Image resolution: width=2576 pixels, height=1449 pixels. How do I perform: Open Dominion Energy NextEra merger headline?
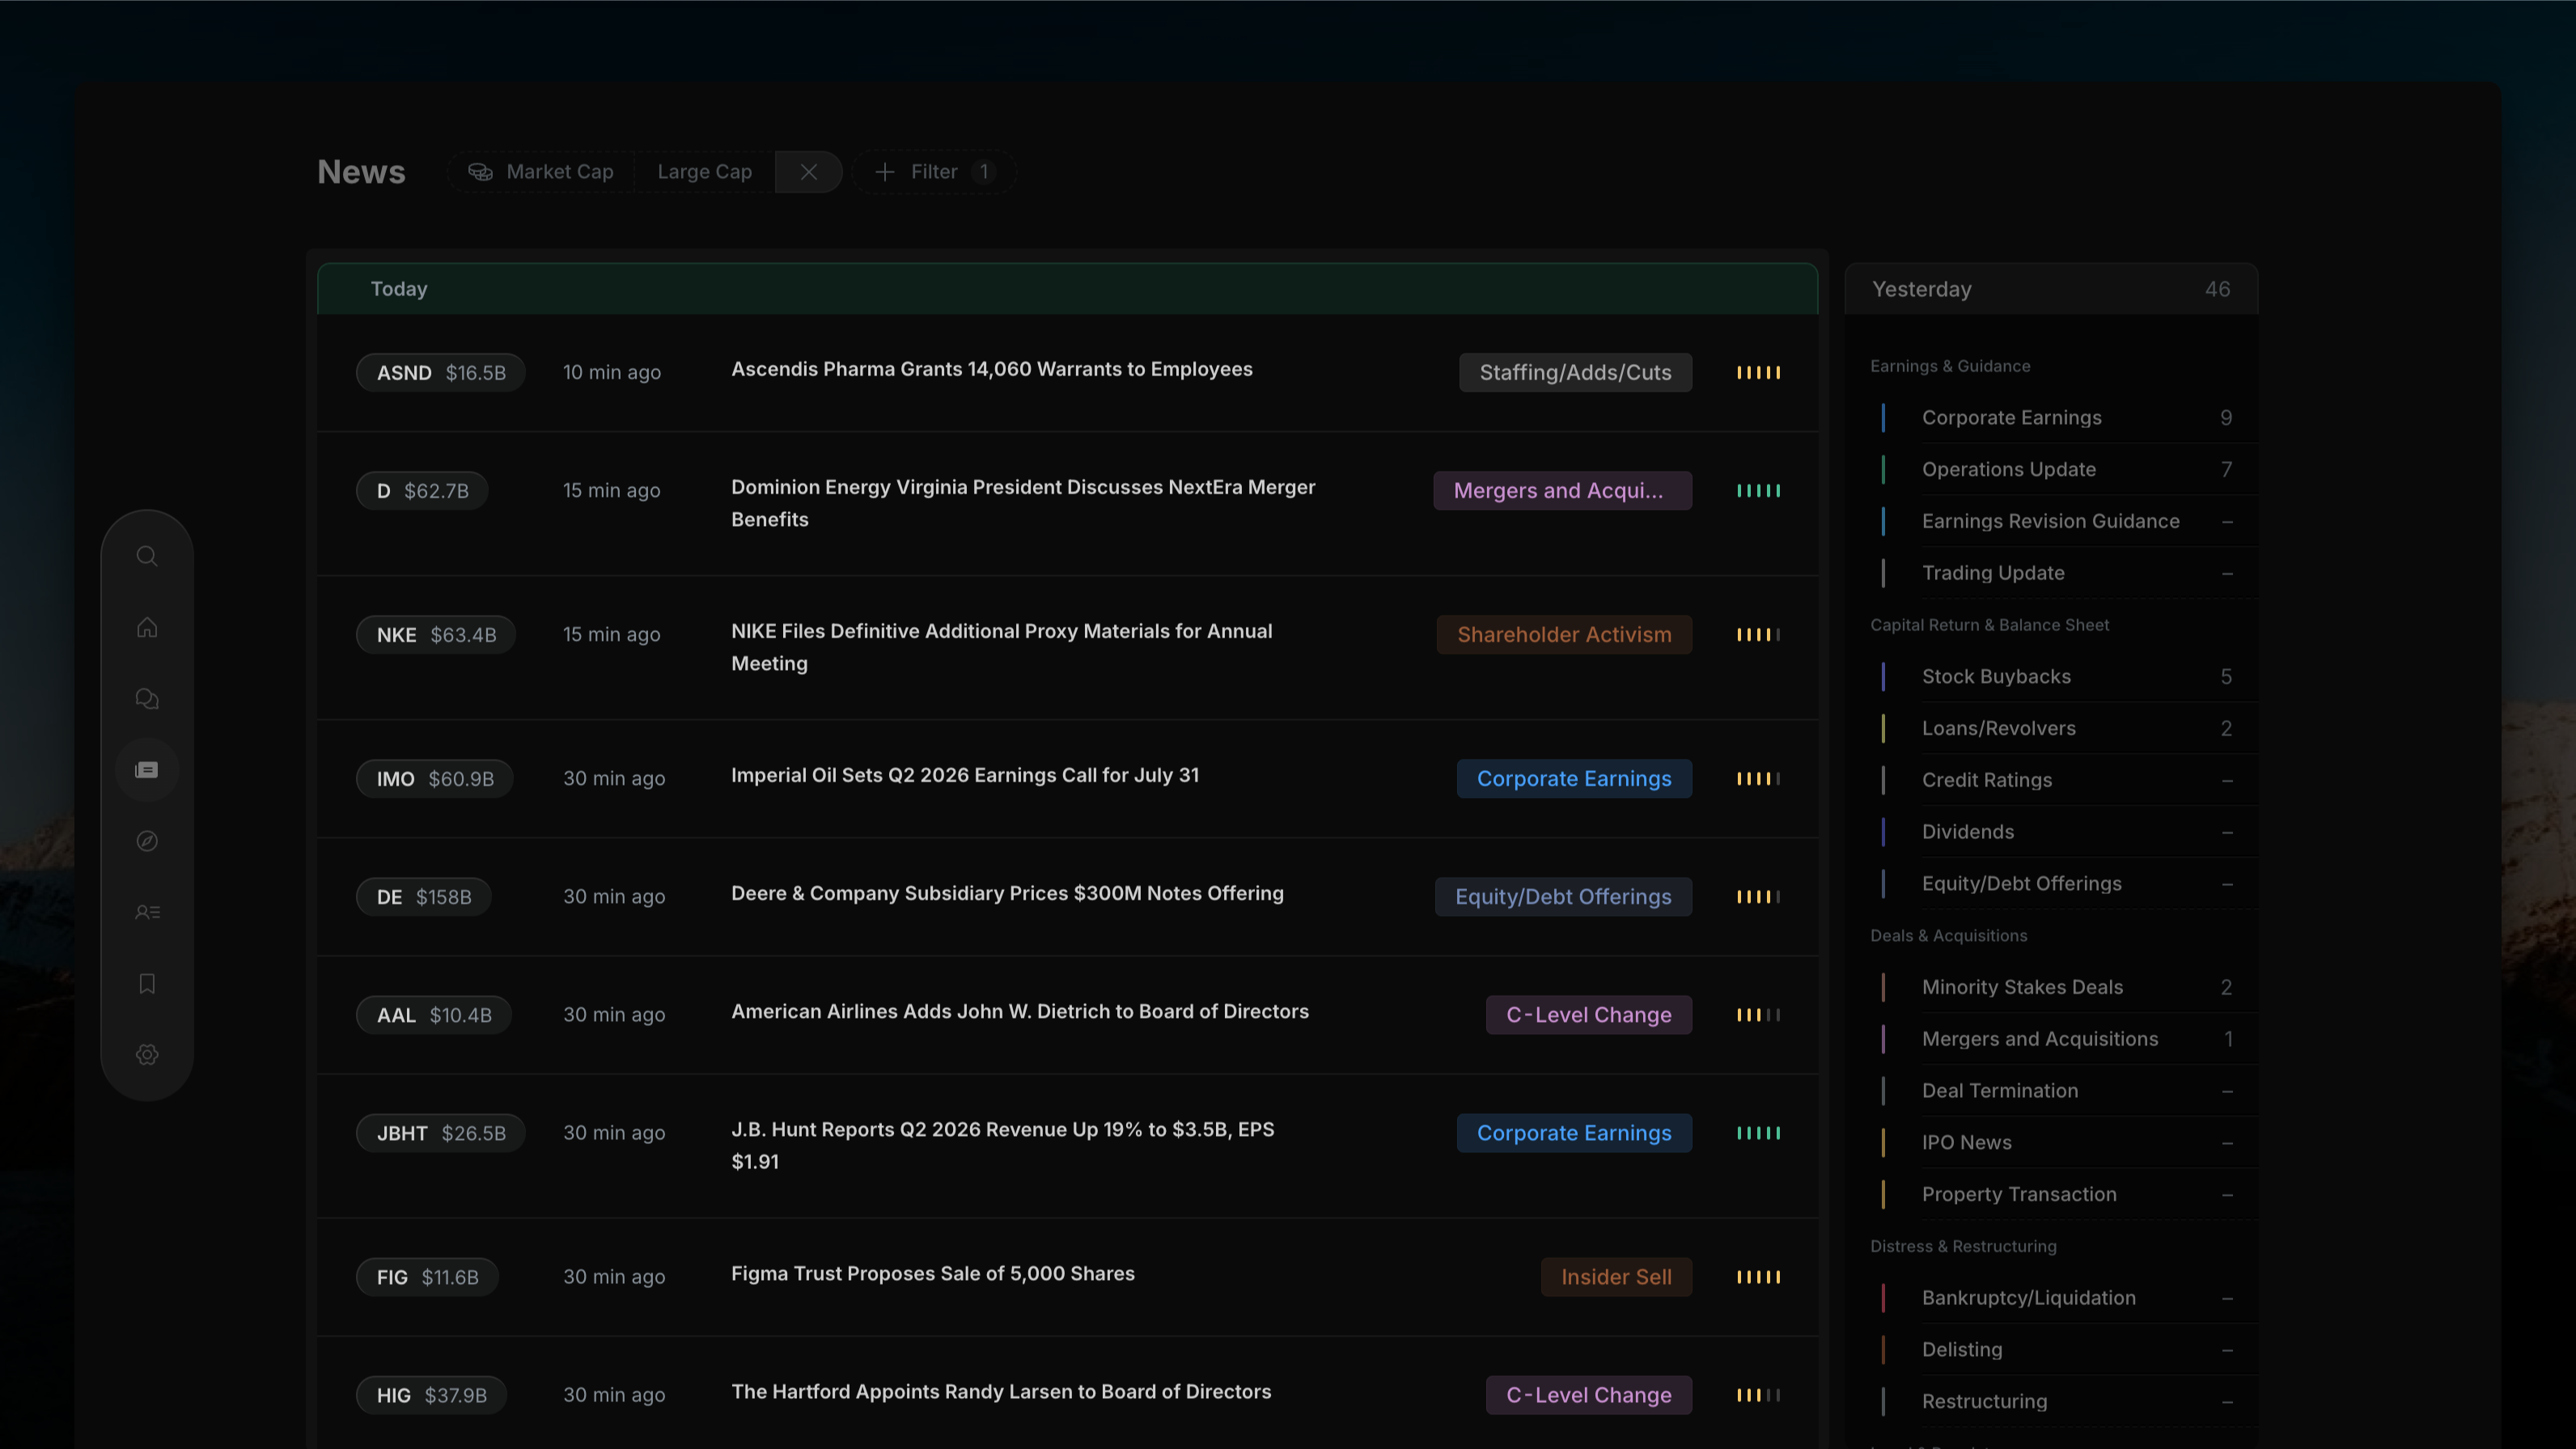point(1023,503)
